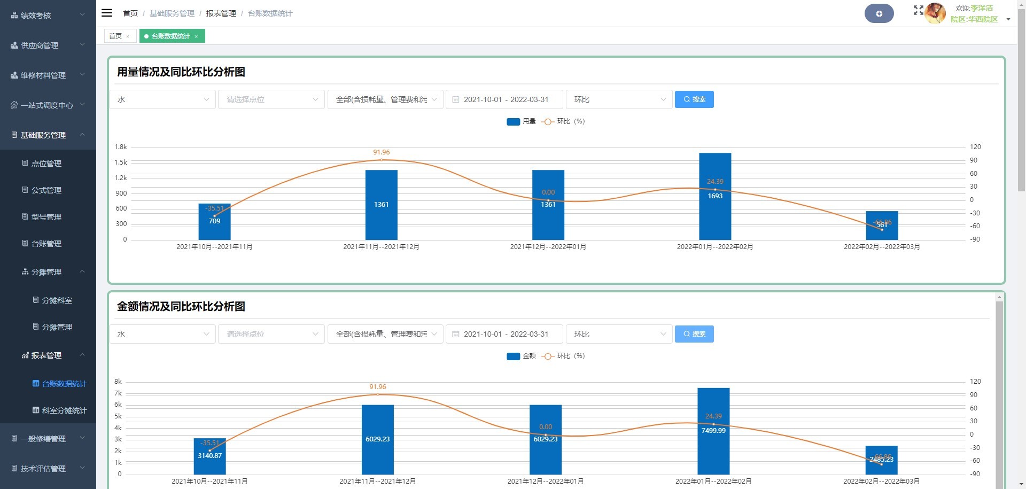Click usage bar labeled 709

pos(214,221)
